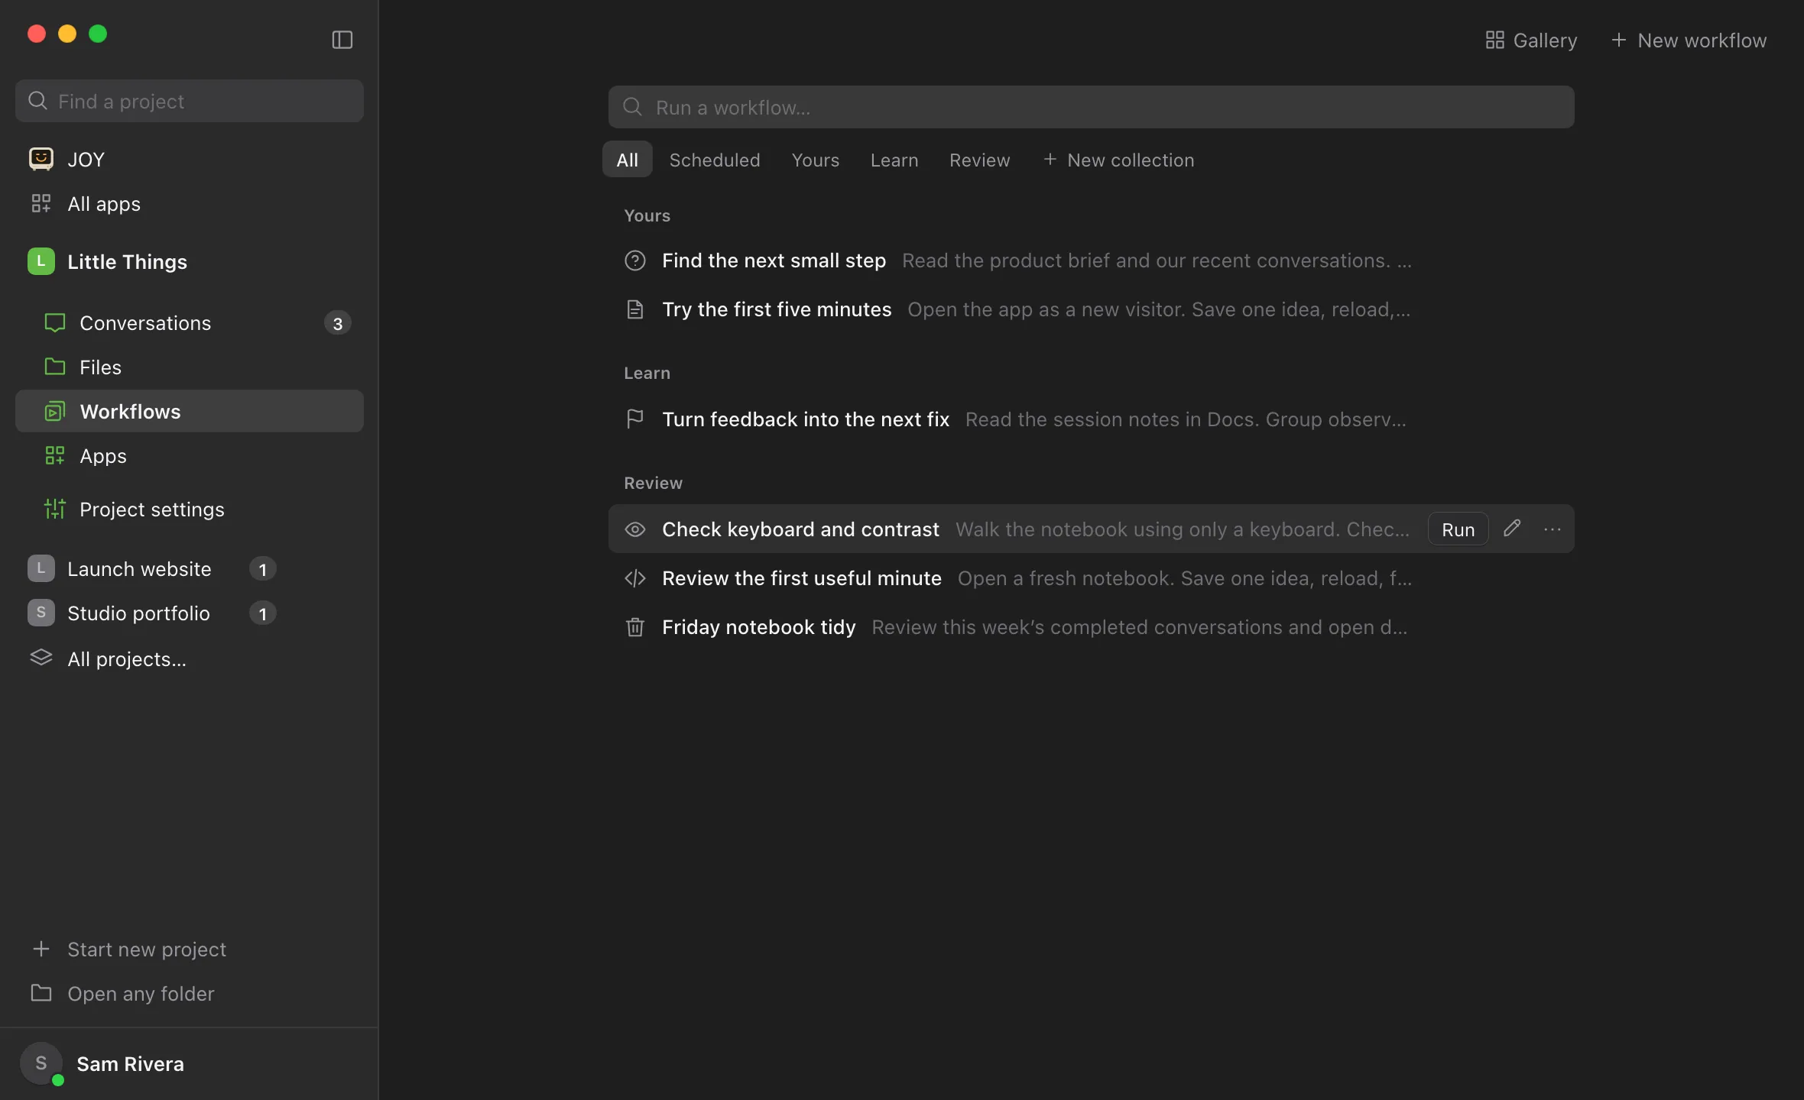This screenshot has height=1100, width=1804.
Task: Switch to the Learn tab
Action: 894,160
